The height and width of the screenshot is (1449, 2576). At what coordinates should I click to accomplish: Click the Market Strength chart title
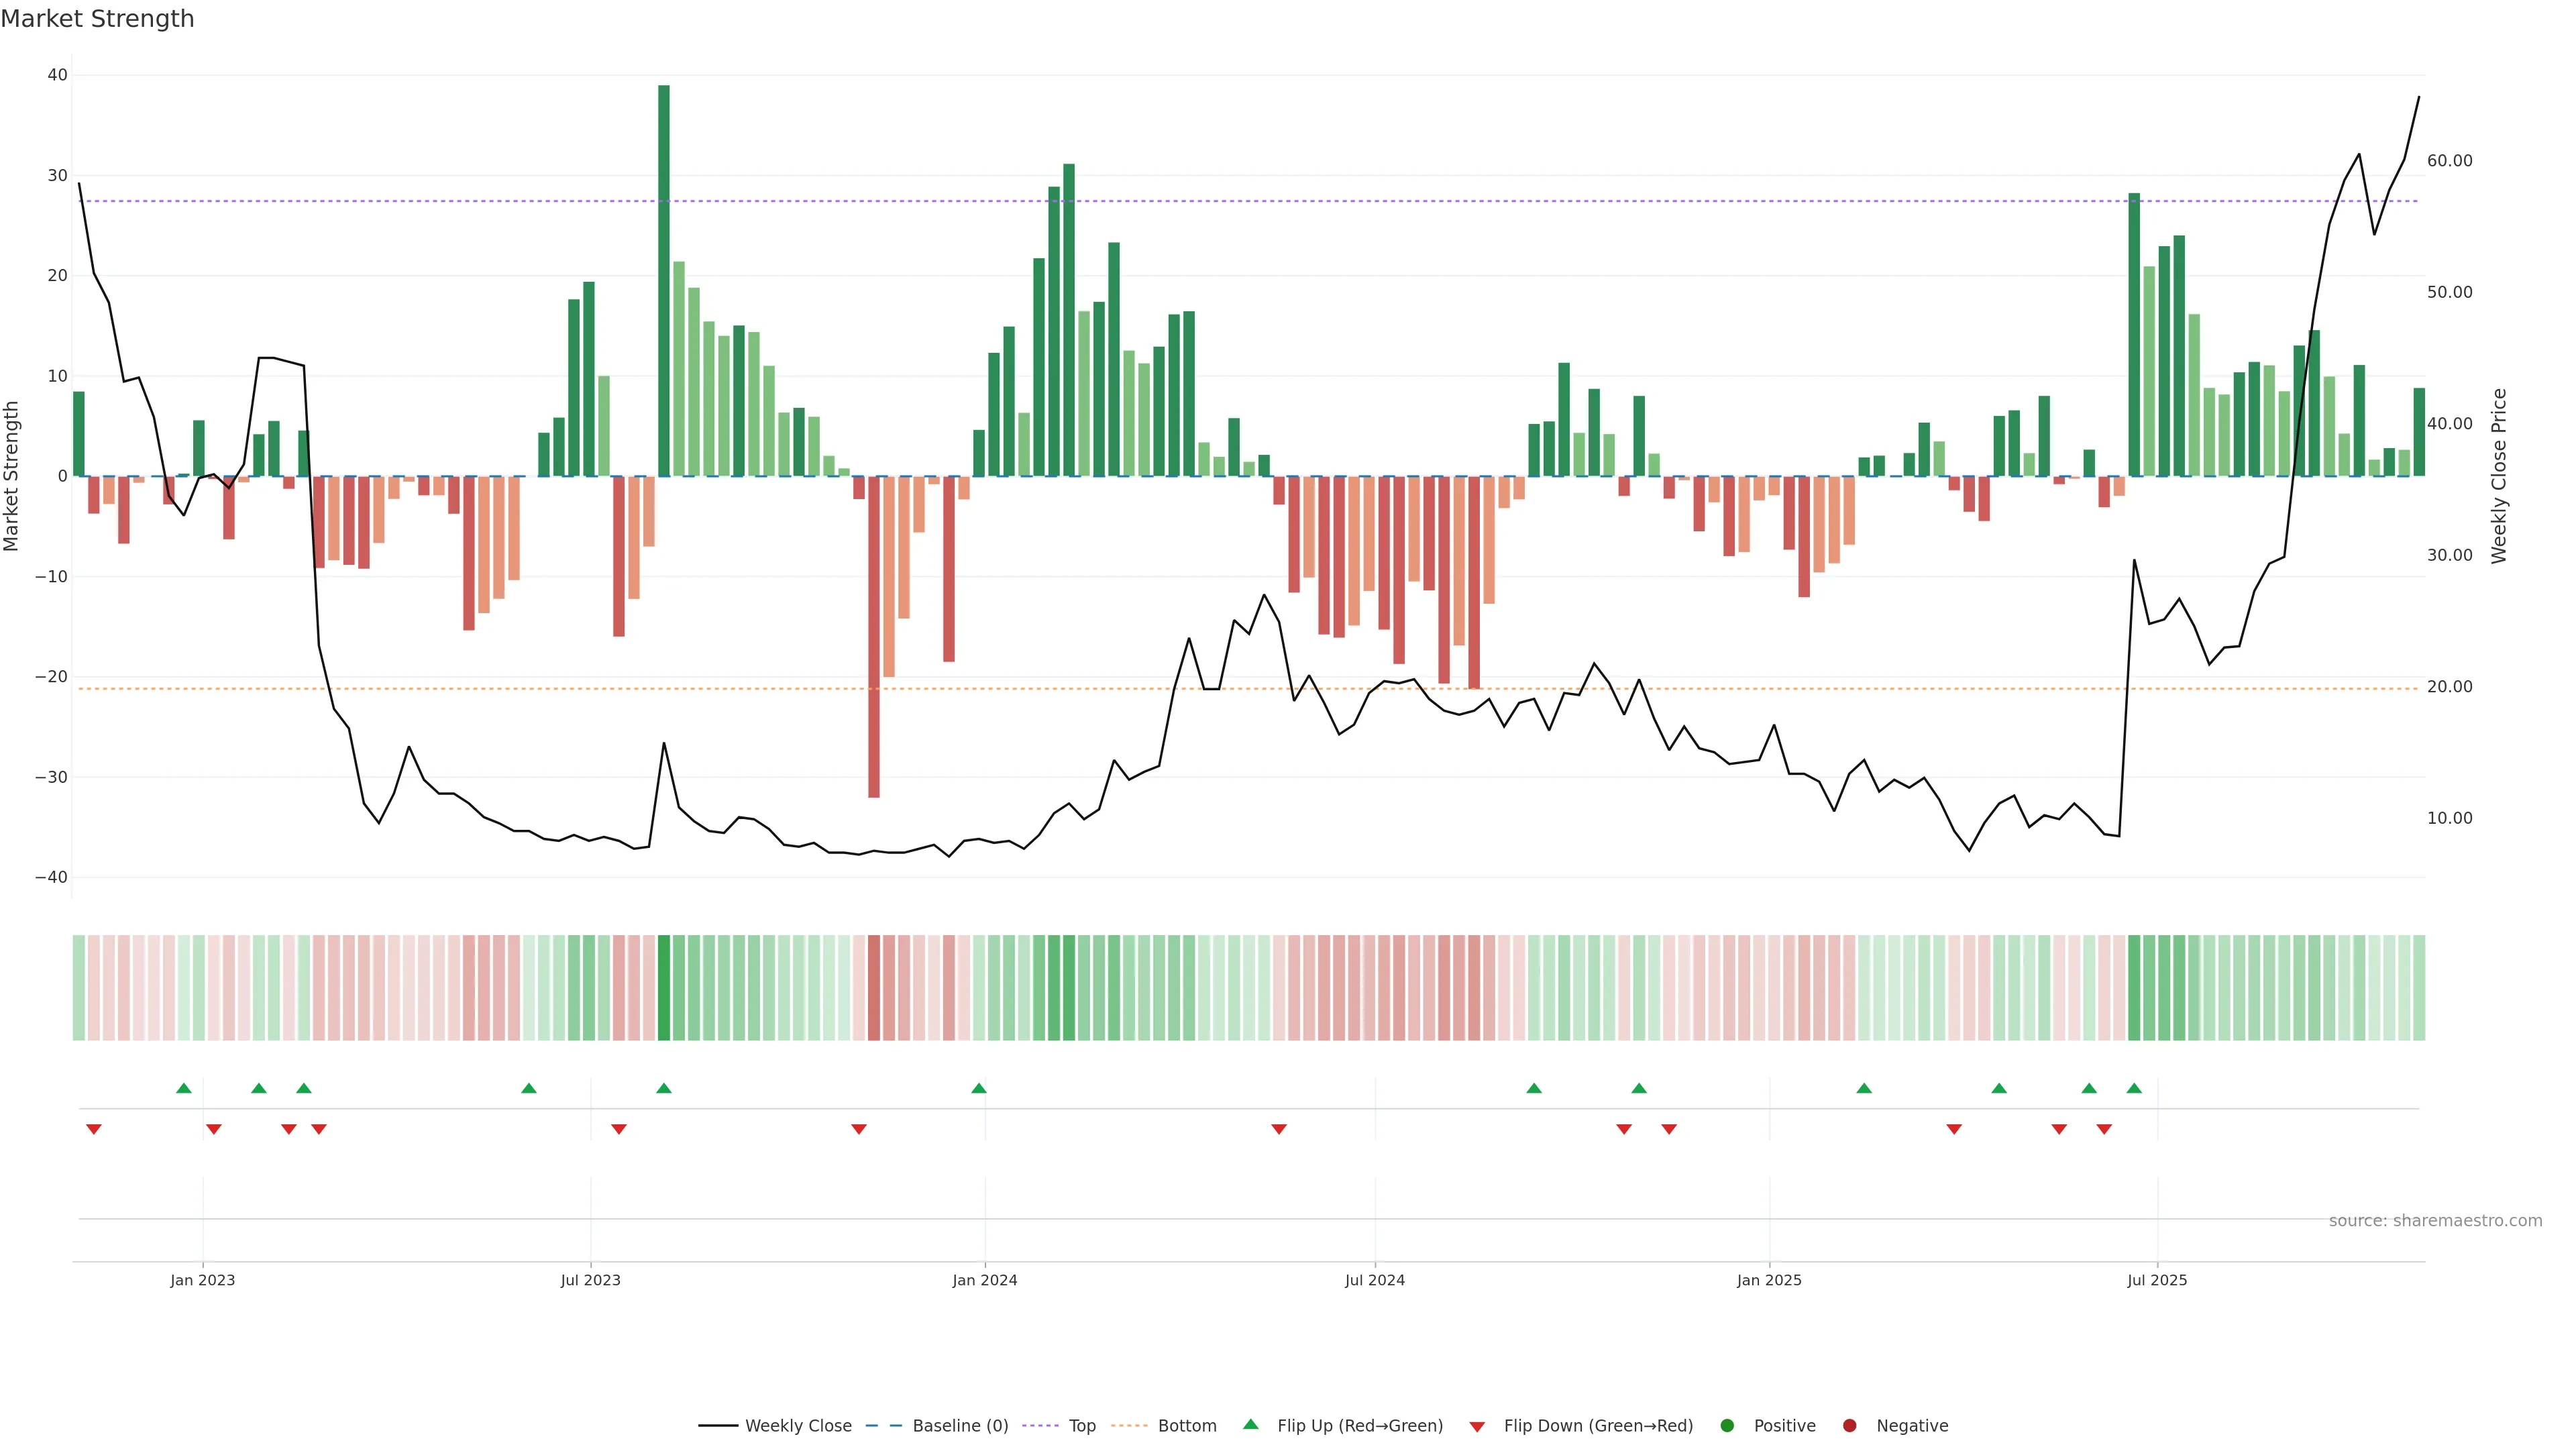tap(97, 19)
